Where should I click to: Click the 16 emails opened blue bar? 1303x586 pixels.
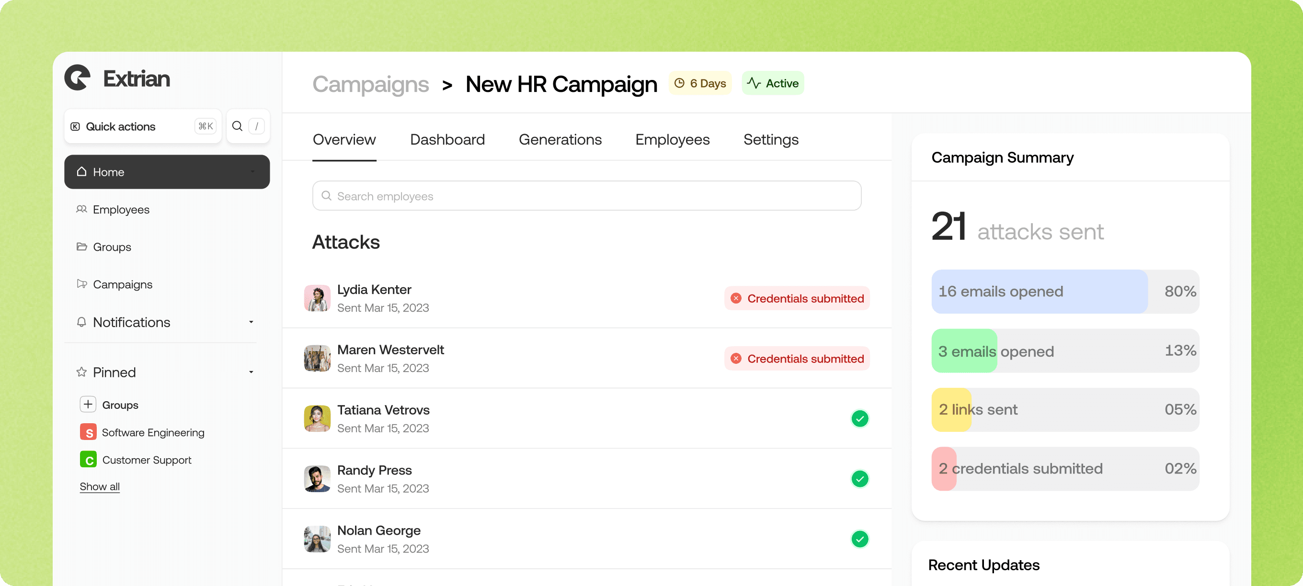(1039, 291)
